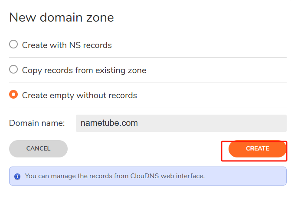Click the 'Create empty without records' label text
Viewport: 291px width, 202px height.
pos(79,96)
